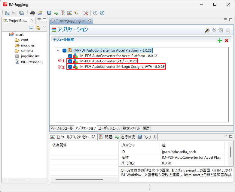Open the about information icon
Image resolution: width=235 pixels, height=192 pixels.
point(102,13)
